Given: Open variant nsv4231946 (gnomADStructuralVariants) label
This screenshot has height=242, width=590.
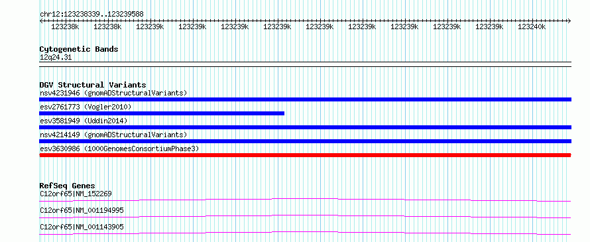Looking at the screenshot, I should coord(113,93).
